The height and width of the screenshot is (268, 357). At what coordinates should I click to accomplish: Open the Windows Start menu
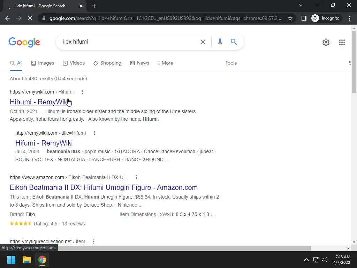coord(11,260)
